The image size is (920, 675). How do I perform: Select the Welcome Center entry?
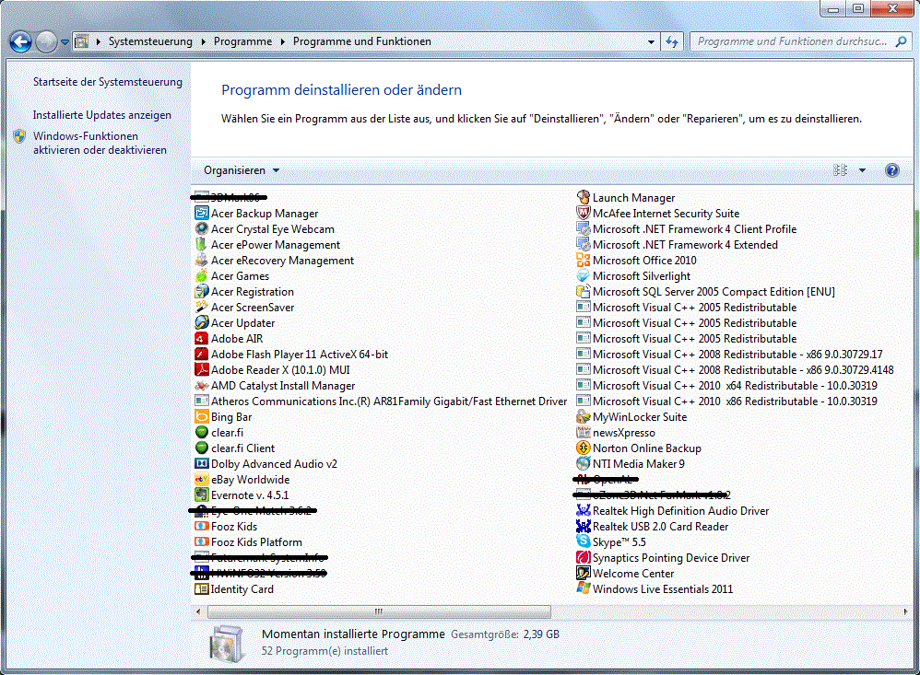(x=625, y=573)
